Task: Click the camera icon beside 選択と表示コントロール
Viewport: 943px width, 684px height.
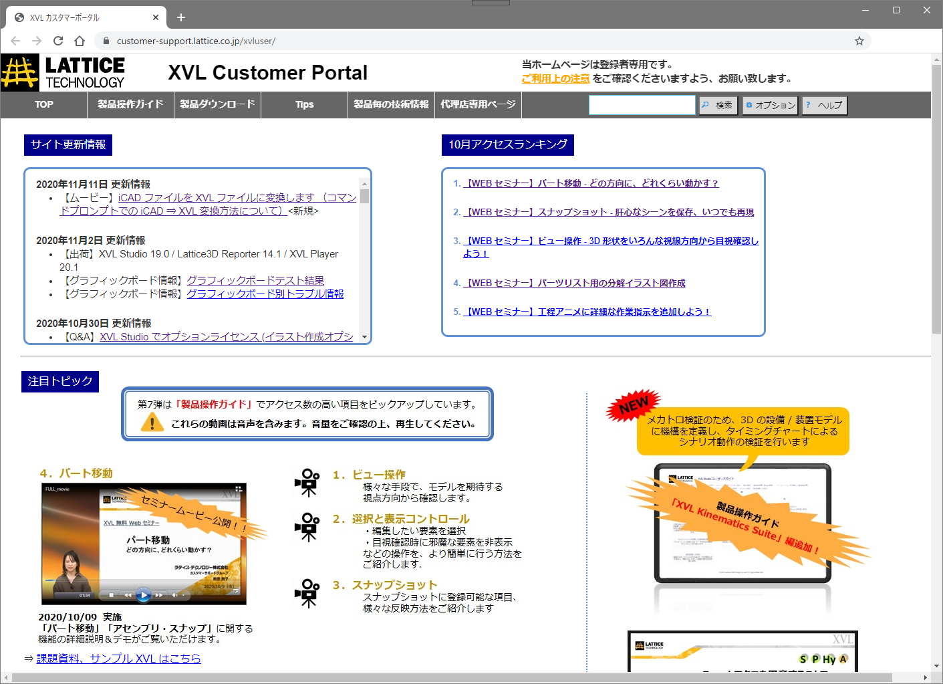Action: [x=307, y=527]
